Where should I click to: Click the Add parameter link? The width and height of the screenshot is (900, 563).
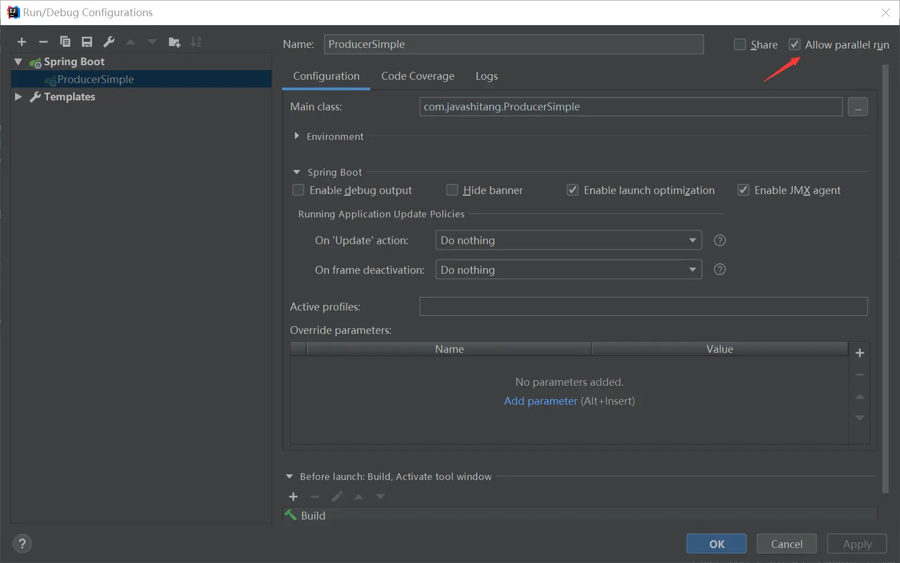click(x=540, y=401)
